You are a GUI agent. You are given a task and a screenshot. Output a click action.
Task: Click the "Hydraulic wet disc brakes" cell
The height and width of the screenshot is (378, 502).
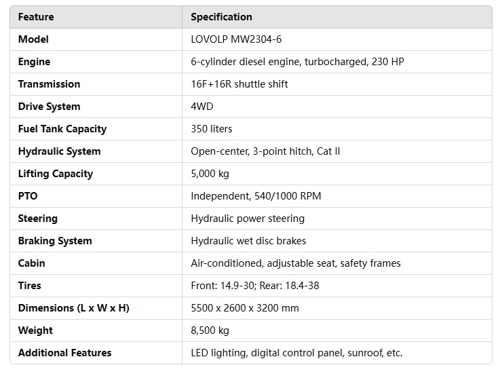(x=248, y=241)
